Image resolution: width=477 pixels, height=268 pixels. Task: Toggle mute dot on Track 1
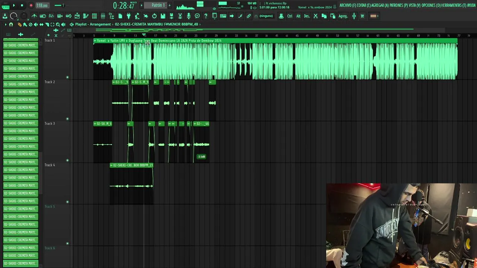(x=67, y=77)
